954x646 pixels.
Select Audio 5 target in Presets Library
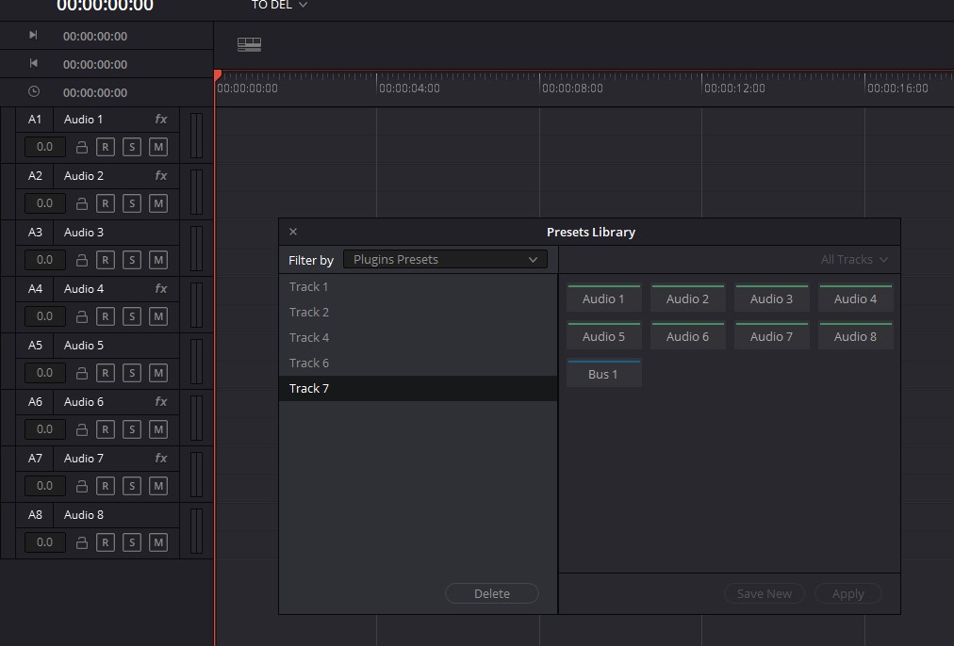(x=603, y=336)
